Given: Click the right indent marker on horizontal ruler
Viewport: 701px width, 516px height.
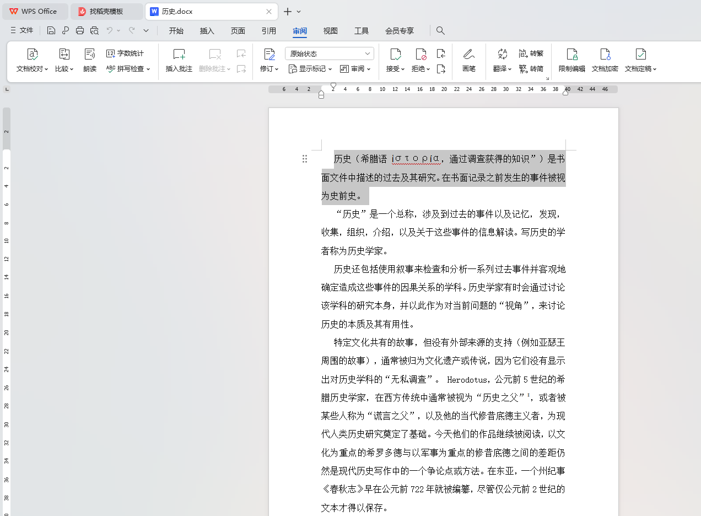Looking at the screenshot, I should pos(565,92).
